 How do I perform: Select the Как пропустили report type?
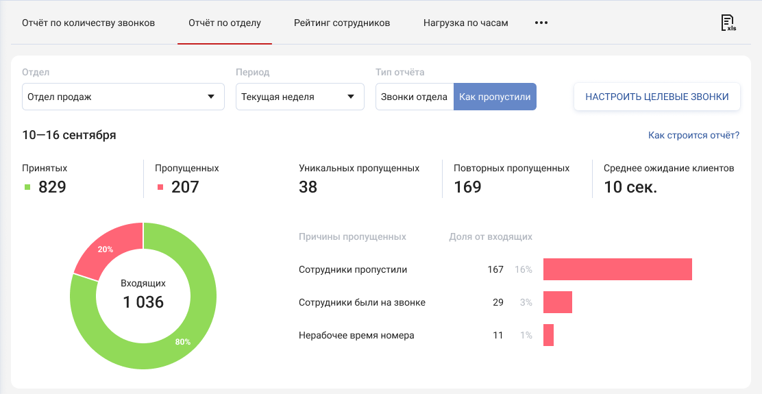[x=495, y=97]
